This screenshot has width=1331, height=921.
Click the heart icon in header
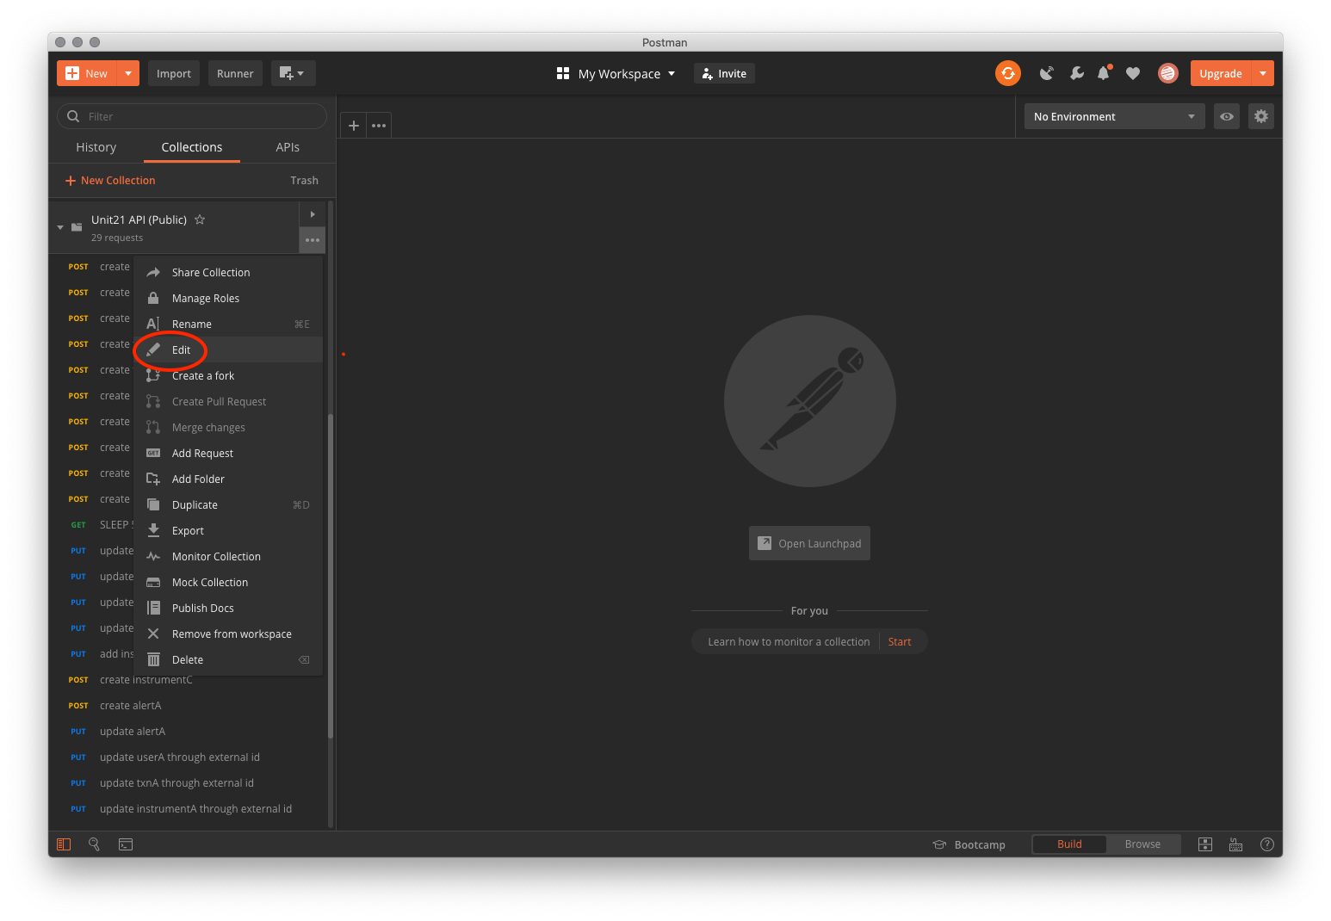1133,73
